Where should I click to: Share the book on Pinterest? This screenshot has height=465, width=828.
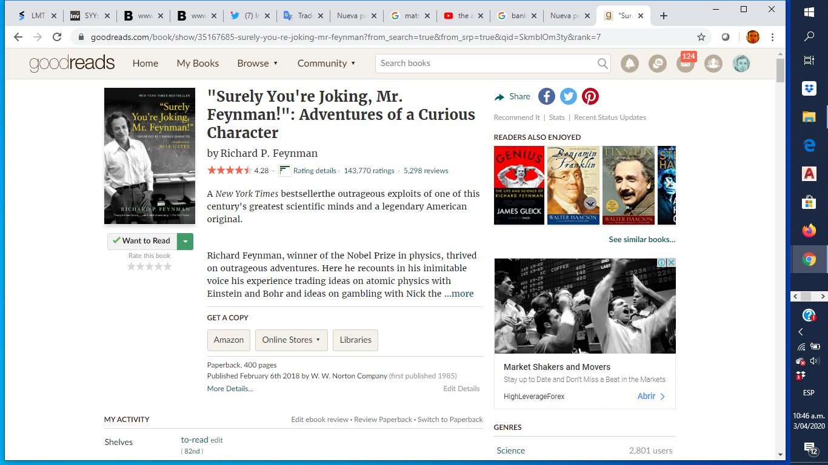pyautogui.click(x=590, y=96)
